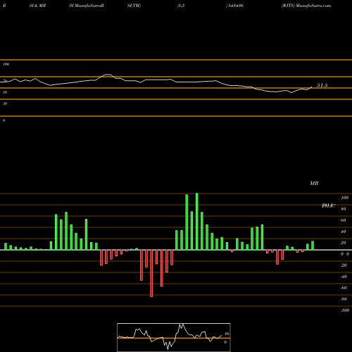Image resolution: width=352 pixels, height=352 pixels.
Task: Click the MunafaSutra.com watermark text at top right
Action: (313, 6)
